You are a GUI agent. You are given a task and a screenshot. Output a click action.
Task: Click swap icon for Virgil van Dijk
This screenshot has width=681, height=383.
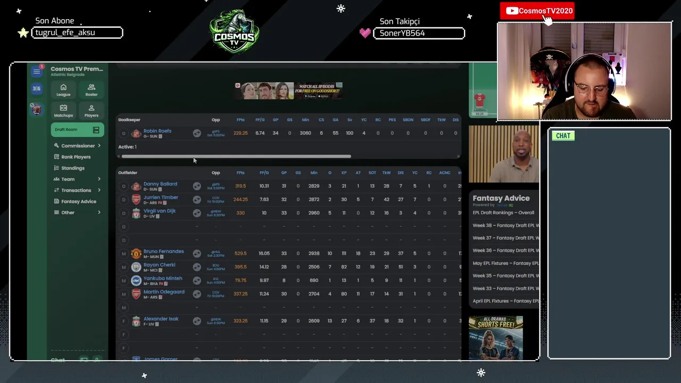click(x=197, y=213)
